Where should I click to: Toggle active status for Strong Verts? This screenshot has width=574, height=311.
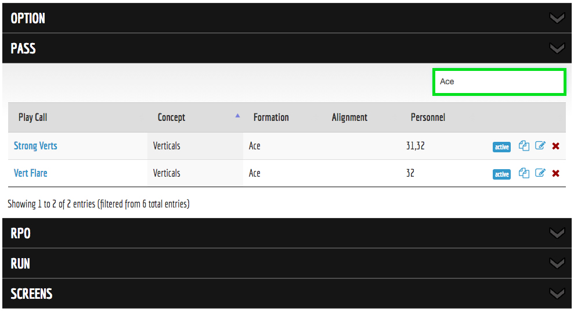click(x=501, y=147)
